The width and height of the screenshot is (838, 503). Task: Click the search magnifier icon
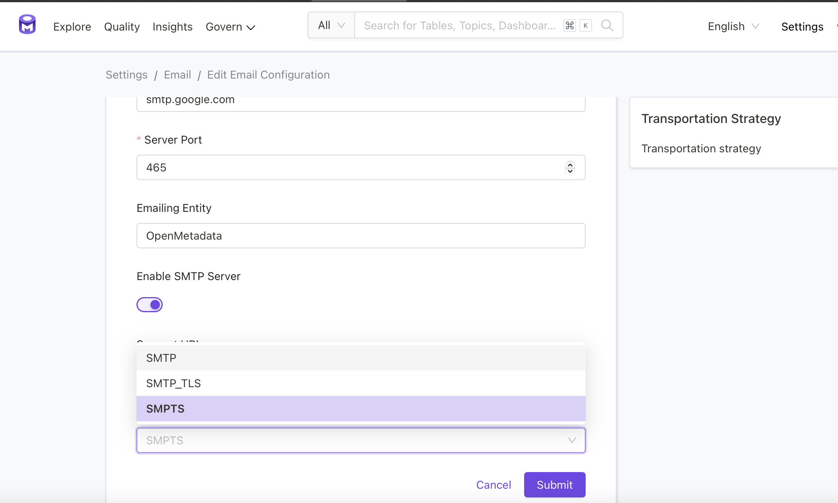click(x=607, y=25)
